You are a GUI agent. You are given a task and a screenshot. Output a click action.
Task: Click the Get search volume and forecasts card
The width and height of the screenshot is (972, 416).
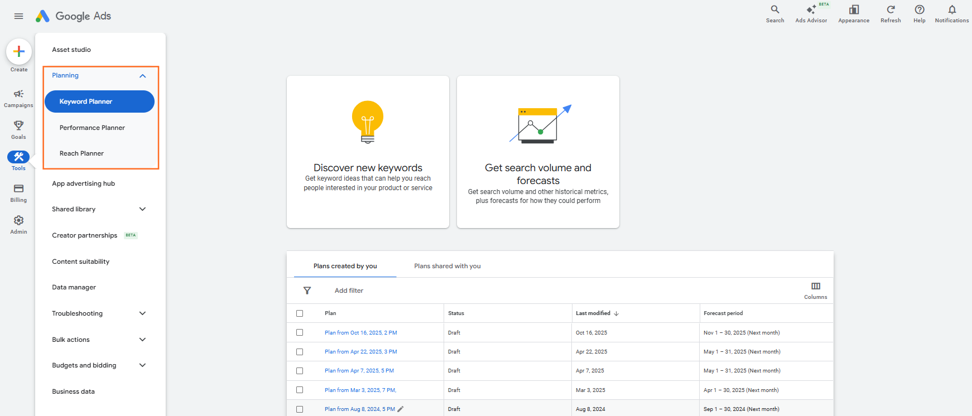coord(538,152)
